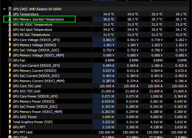
Task: Click lightning icon for GPU Core Voltage (VDDCR_GFX)
Action: (10, 40)
